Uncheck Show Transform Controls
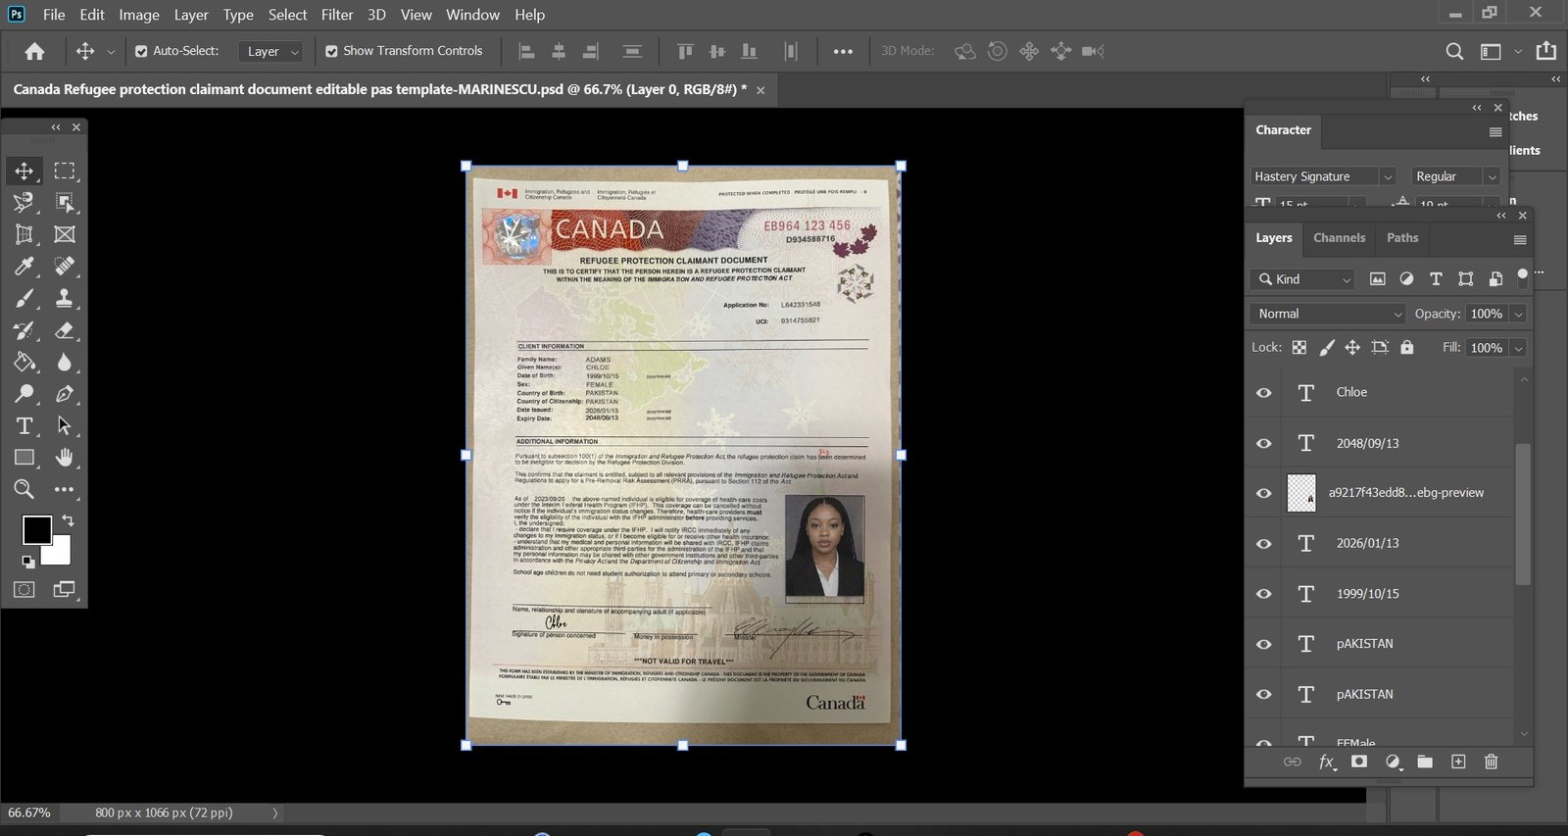The height and width of the screenshot is (836, 1568). 331,51
